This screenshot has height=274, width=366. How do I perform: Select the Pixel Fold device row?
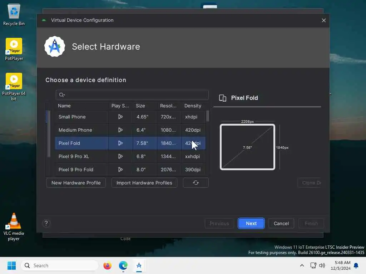[130, 143]
